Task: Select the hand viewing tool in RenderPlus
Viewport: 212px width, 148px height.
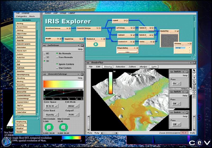Action: 194,74
